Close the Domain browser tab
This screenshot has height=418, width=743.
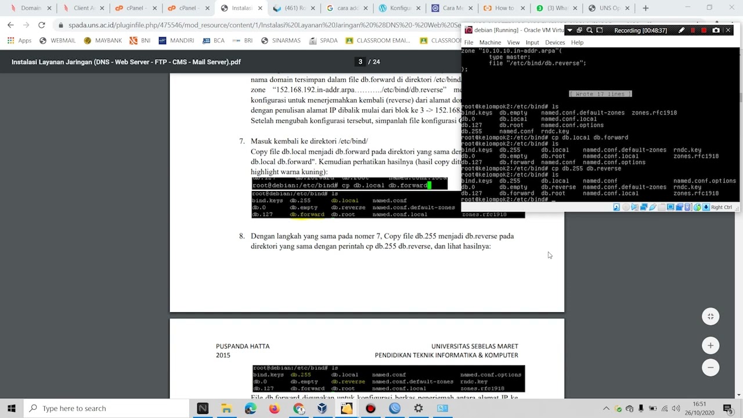(x=49, y=8)
